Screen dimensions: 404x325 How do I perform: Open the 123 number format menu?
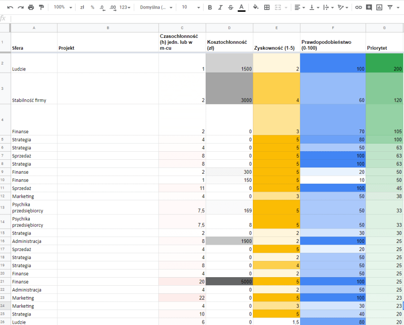coord(125,7)
